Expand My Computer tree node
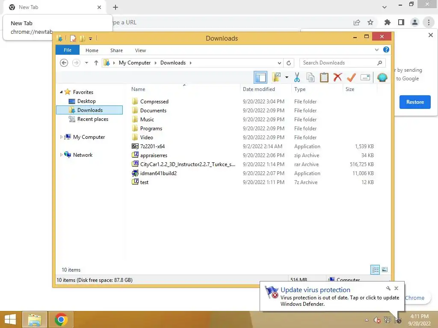 coord(61,137)
